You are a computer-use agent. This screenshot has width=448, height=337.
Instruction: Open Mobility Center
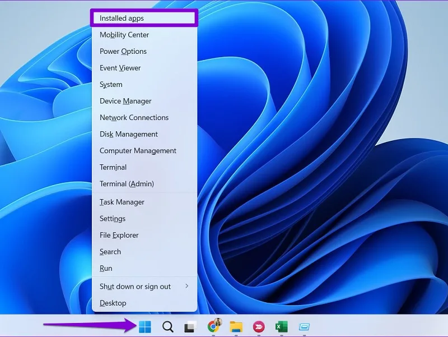pos(144,35)
